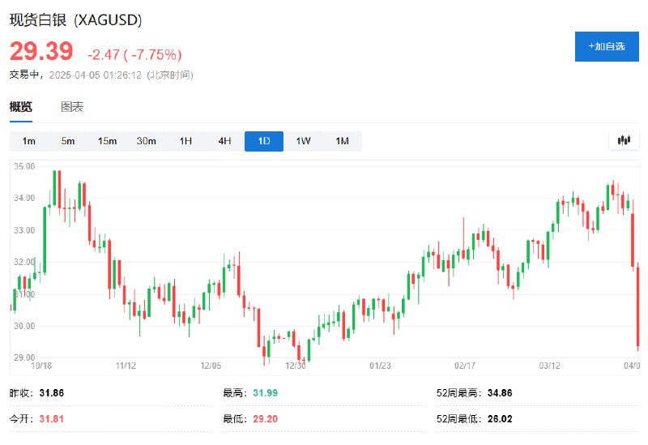Click the 今开 value 31.81
The image size is (648, 445).
tap(52, 419)
